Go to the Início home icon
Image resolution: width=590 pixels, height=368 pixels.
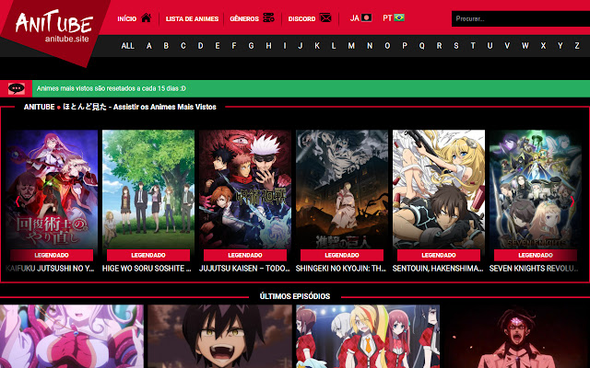coord(146,17)
